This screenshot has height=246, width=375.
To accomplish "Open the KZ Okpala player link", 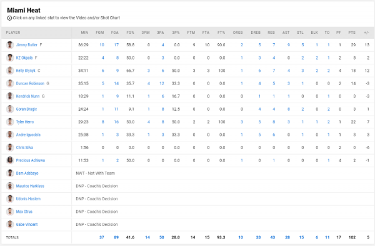I will 24,58.
